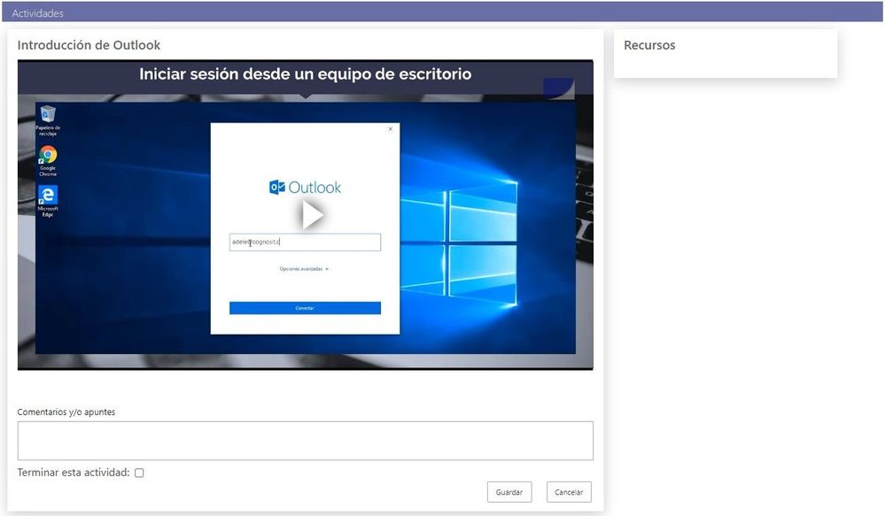Play the Outlook introduction video

tap(312, 215)
